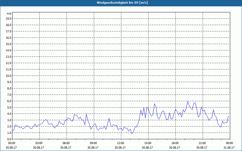242x151 pixels.
Task: Select the 30.08.17 date under 18:00
Action: coord(175,147)
